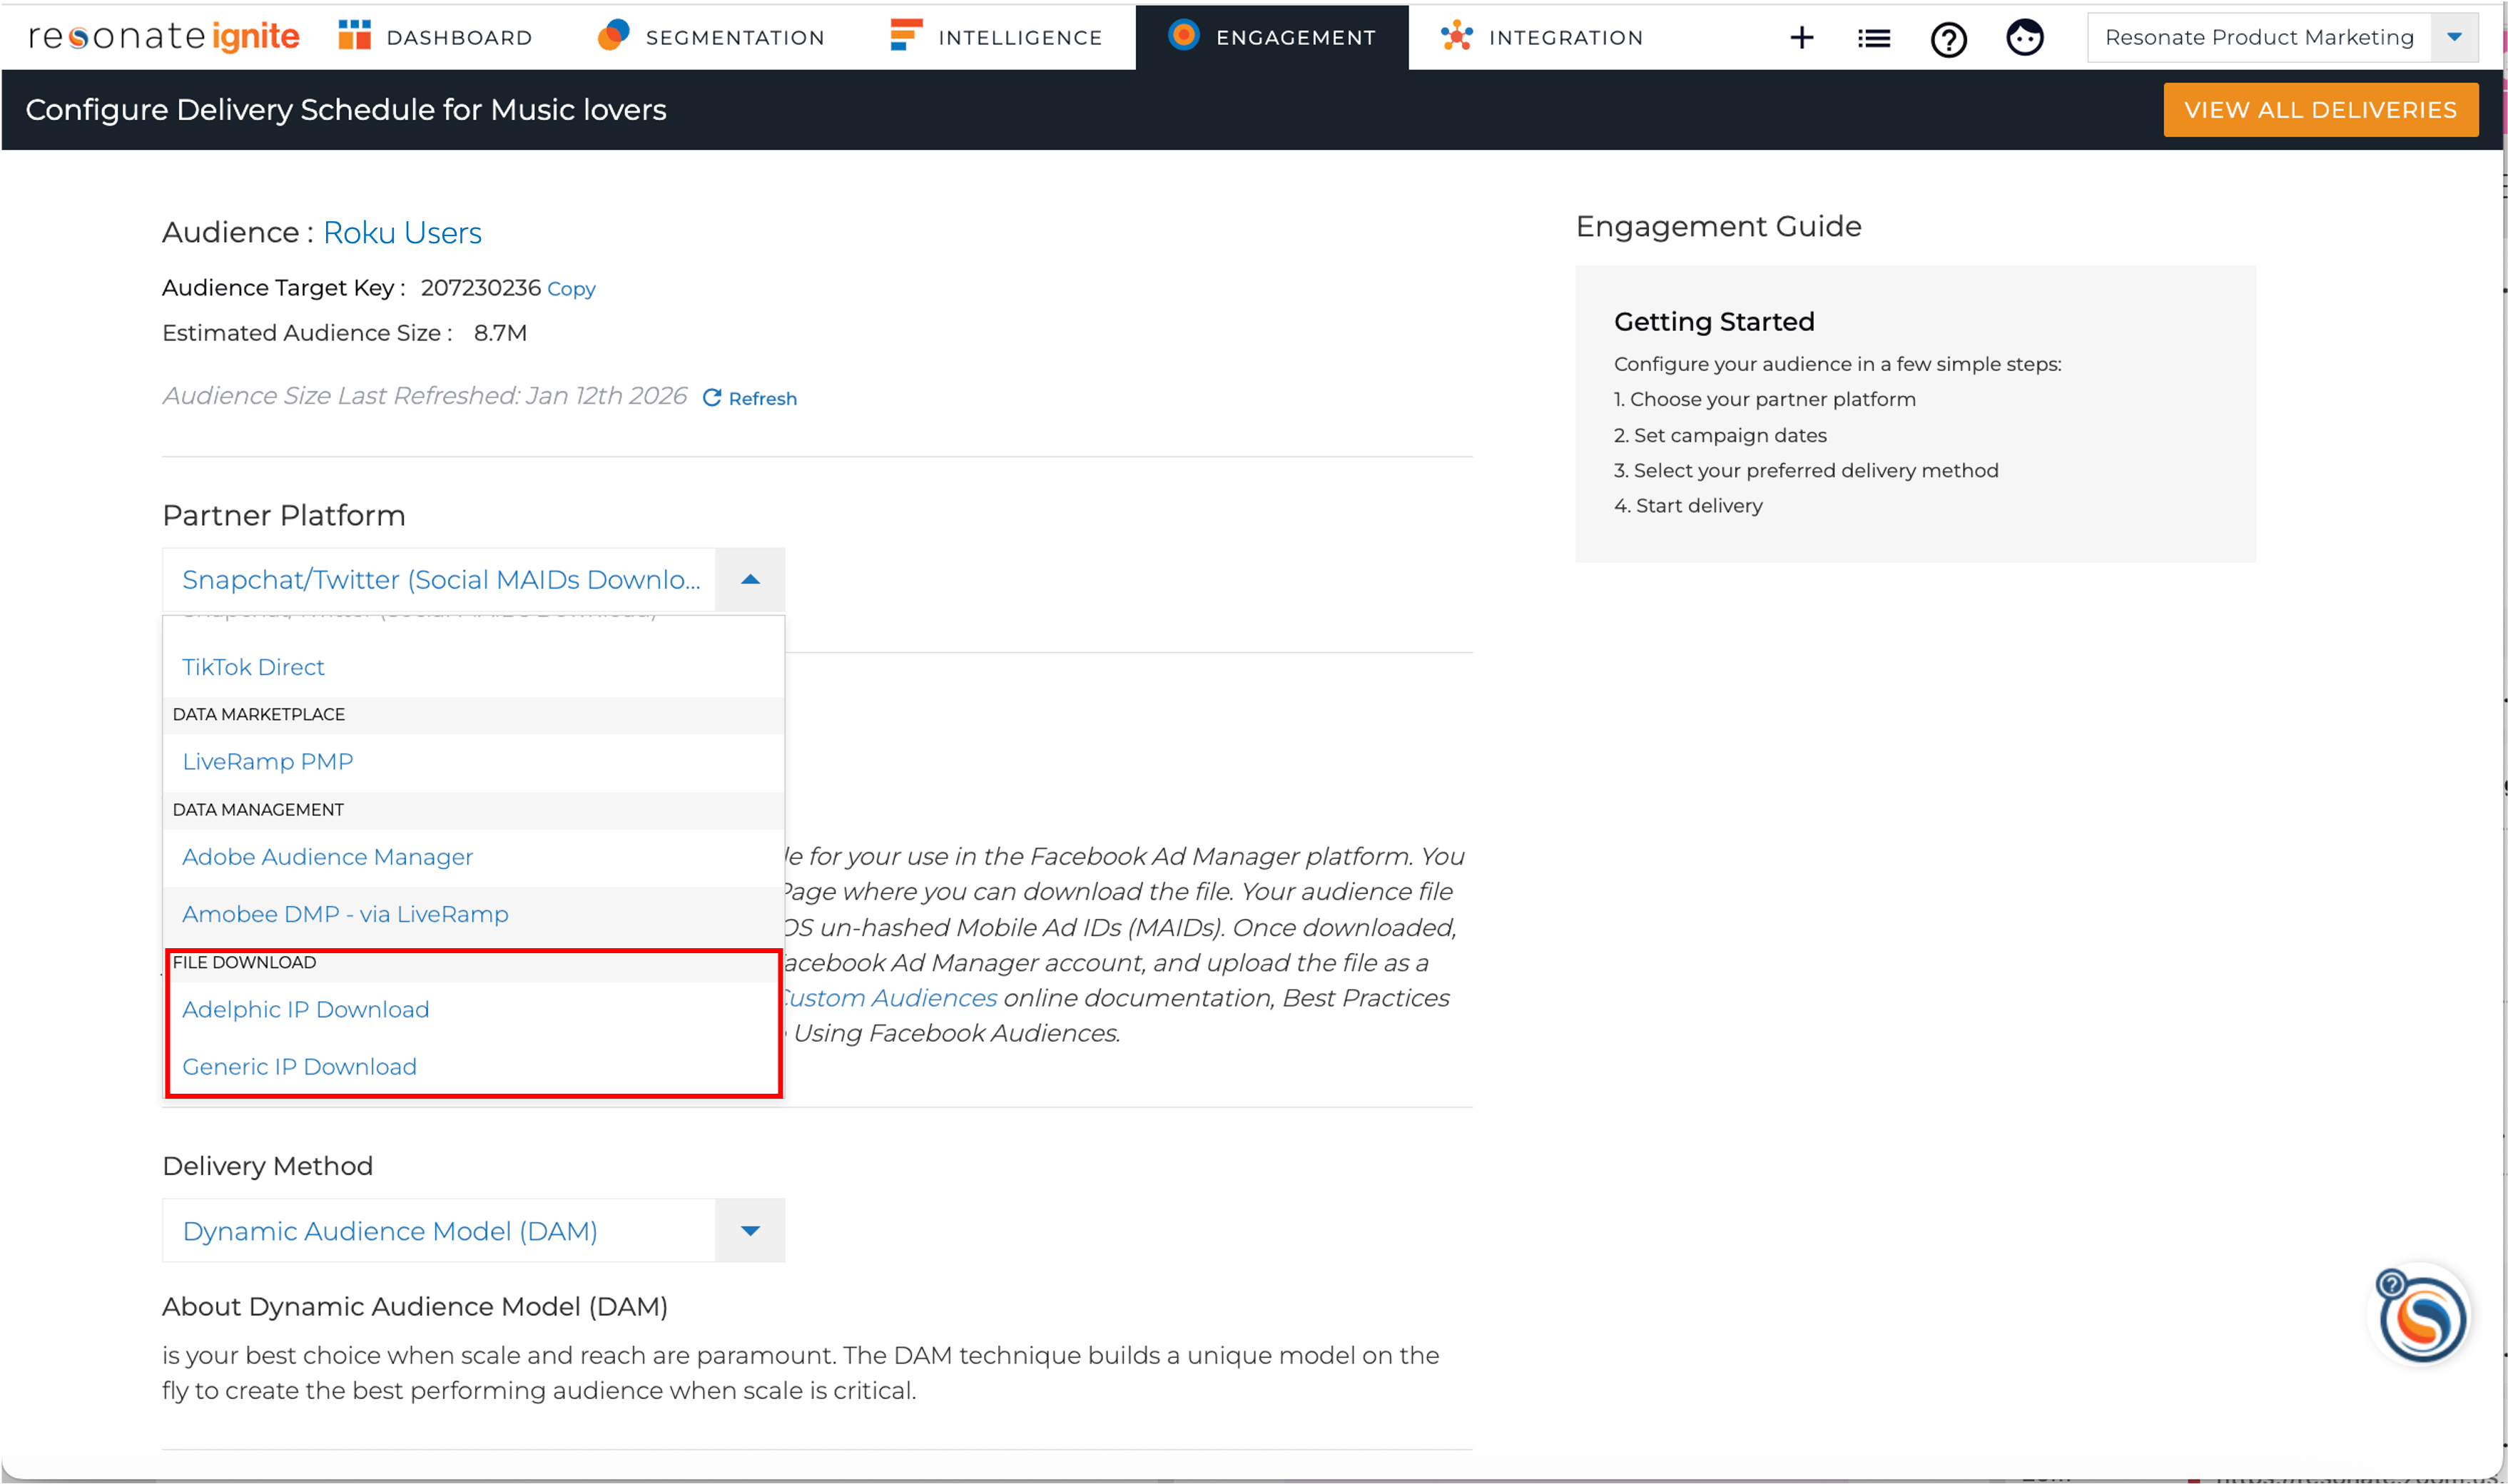The height and width of the screenshot is (1484, 2508).
Task: Click the File Download group header
Action: pos(473,963)
